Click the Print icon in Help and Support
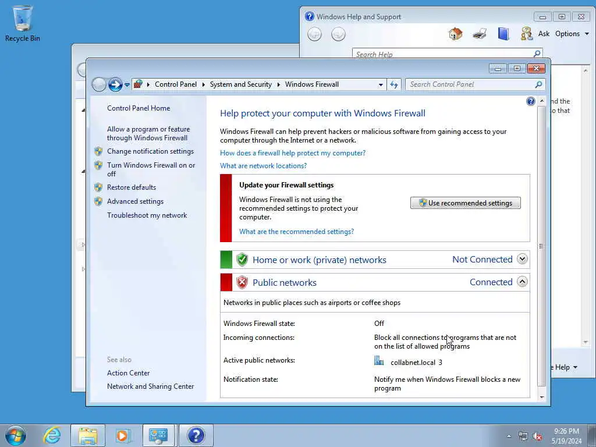The image size is (596, 447). pos(480,34)
